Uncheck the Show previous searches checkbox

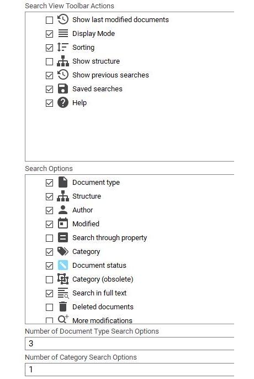tap(49, 75)
